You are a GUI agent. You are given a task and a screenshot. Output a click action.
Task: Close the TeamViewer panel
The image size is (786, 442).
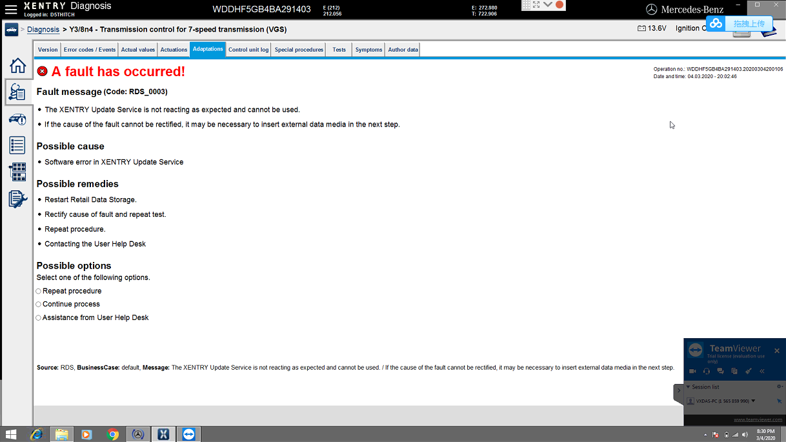pos(777,350)
